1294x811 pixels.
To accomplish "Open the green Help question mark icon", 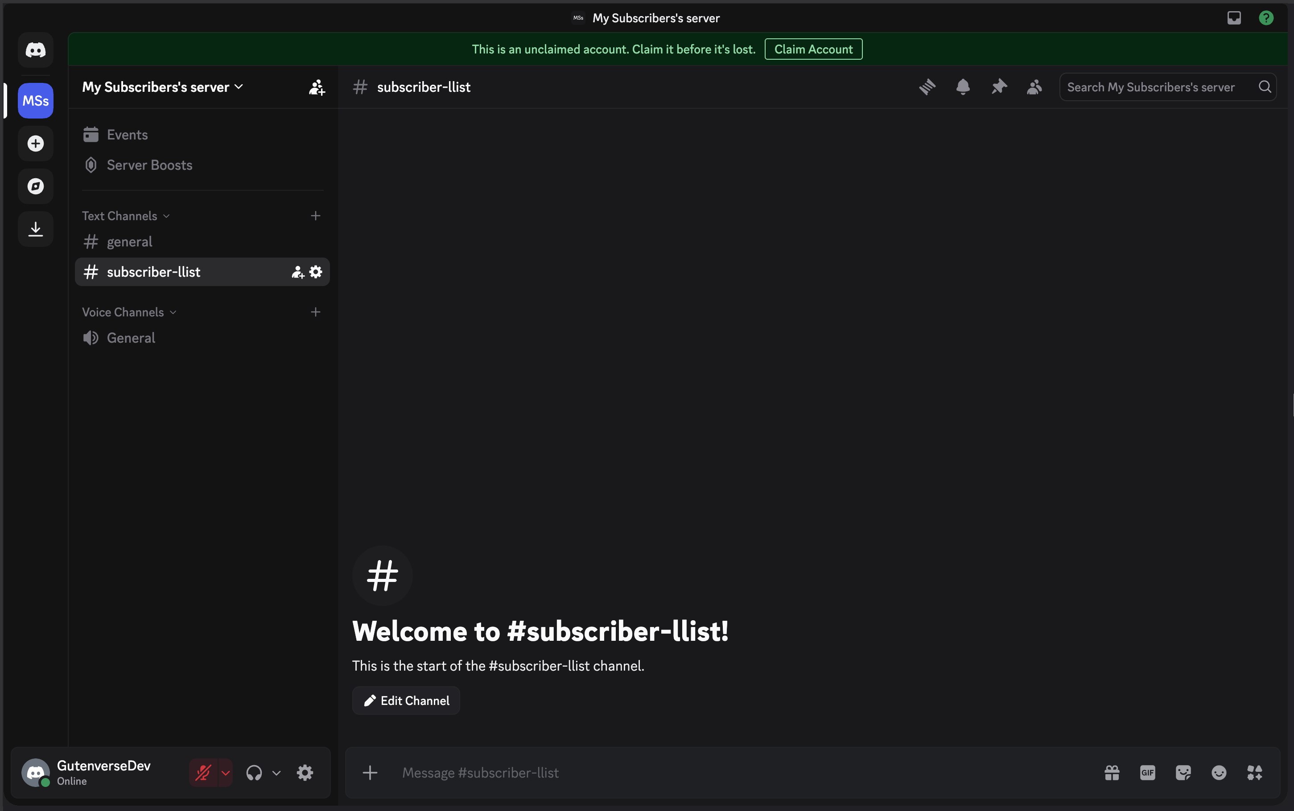I will coord(1266,18).
